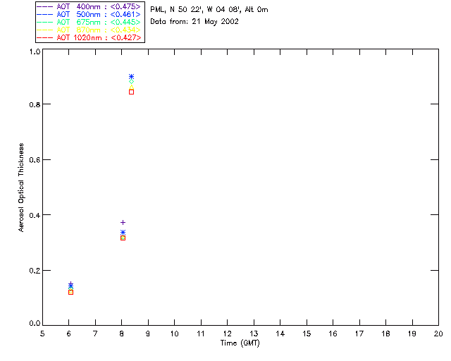451x361 pixels.
Task: Click y-axis tick label 0.4
Action: tap(35, 215)
